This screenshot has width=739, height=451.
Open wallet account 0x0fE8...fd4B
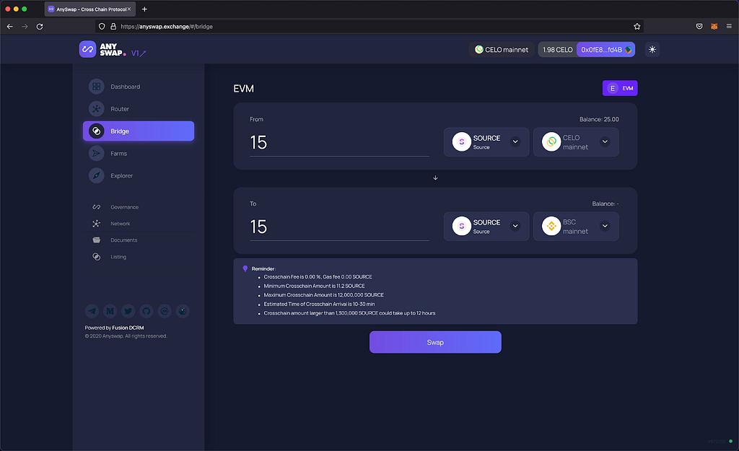tap(605, 50)
